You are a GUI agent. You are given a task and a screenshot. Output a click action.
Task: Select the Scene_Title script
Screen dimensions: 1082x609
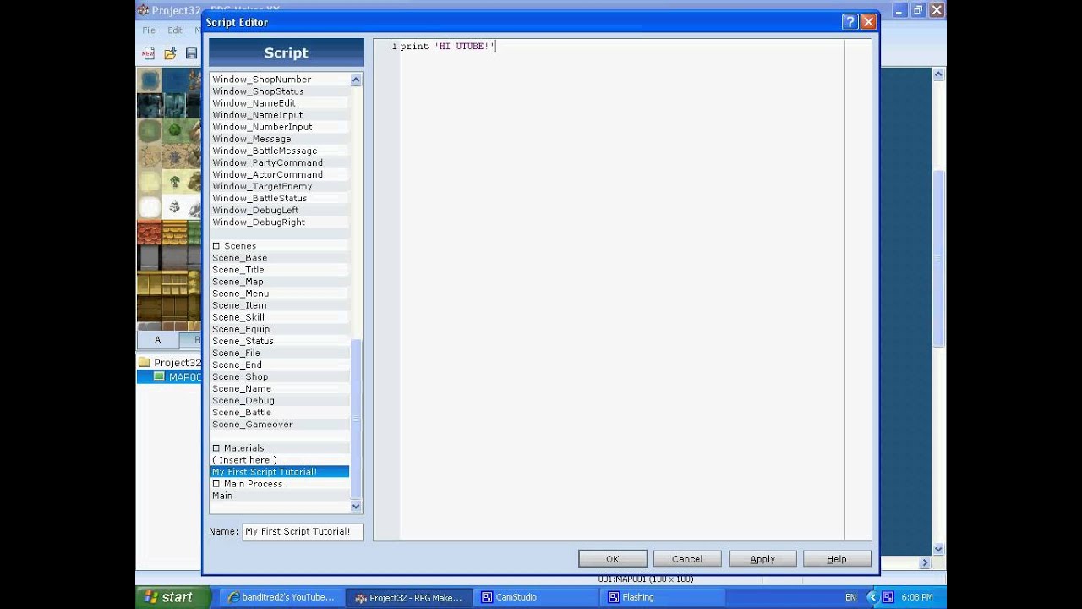click(279, 270)
